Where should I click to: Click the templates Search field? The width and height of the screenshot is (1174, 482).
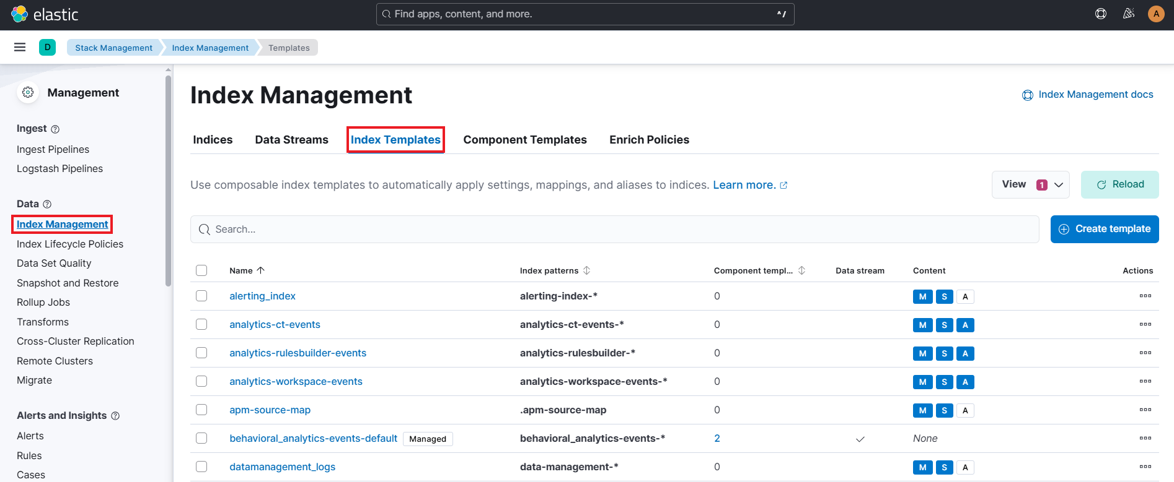coord(614,229)
